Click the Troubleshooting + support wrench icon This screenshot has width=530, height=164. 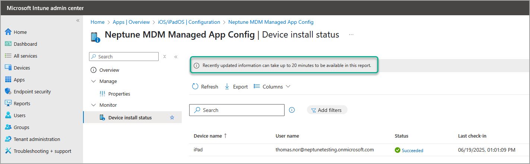(x=8, y=151)
